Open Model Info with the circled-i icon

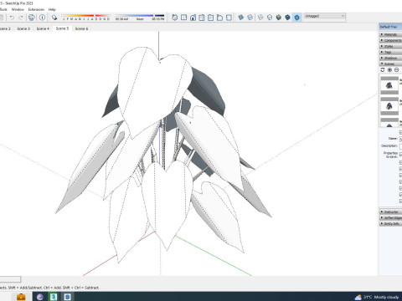pyautogui.click(x=42, y=18)
